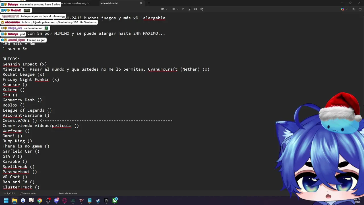Open Steam from the taskbar
The height and width of the screenshot is (205, 364).
pyautogui.click(x=98, y=200)
